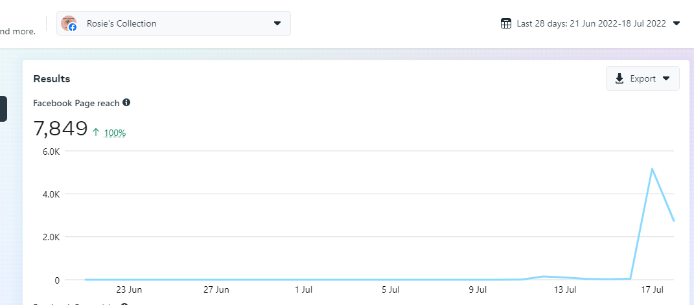This screenshot has width=694, height=305.
Task: Click the 1 Jul axis date
Action: 304,290
